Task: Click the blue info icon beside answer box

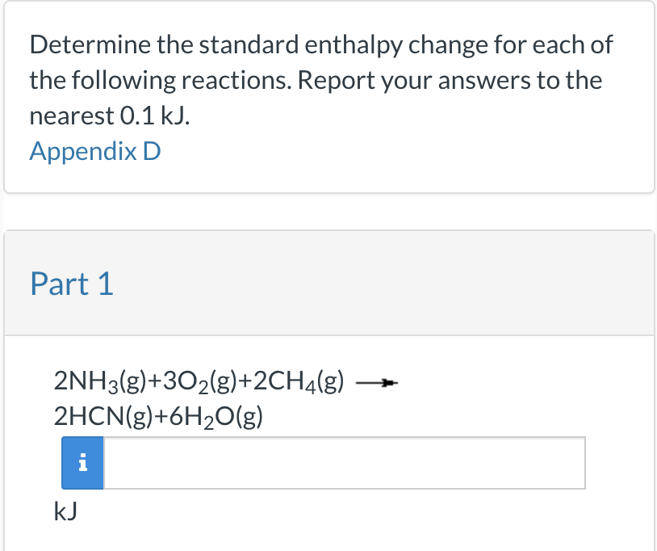Action: point(82,463)
